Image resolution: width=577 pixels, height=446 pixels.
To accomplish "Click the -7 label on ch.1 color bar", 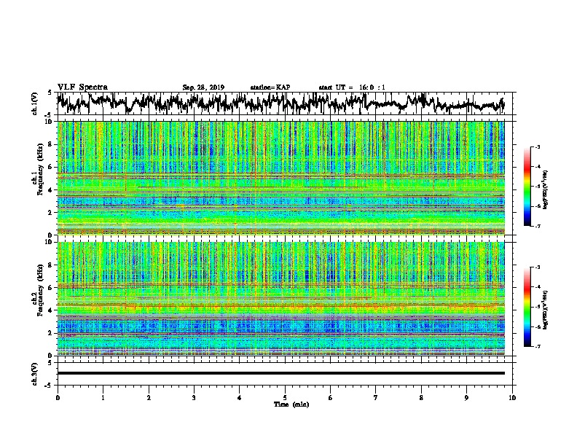I will (537, 226).
